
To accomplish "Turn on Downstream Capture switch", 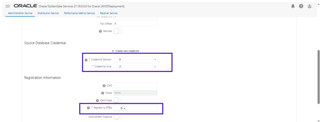I will tap(118, 117).
